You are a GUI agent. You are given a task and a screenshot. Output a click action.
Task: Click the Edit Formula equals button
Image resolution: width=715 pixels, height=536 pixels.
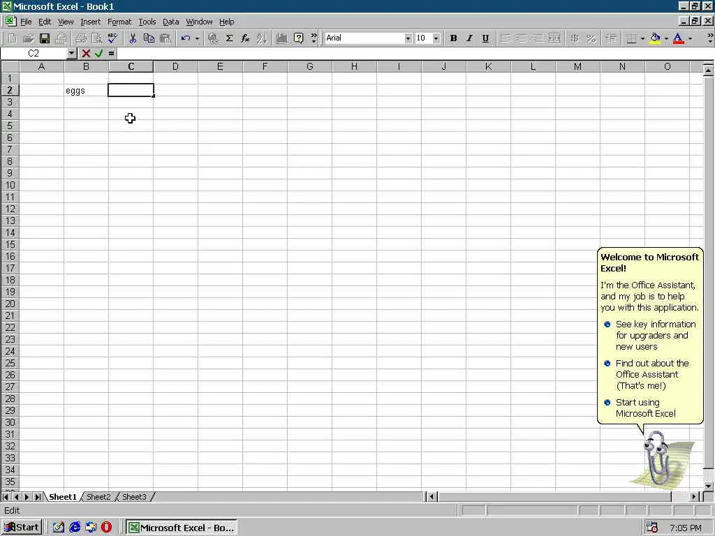tap(111, 53)
